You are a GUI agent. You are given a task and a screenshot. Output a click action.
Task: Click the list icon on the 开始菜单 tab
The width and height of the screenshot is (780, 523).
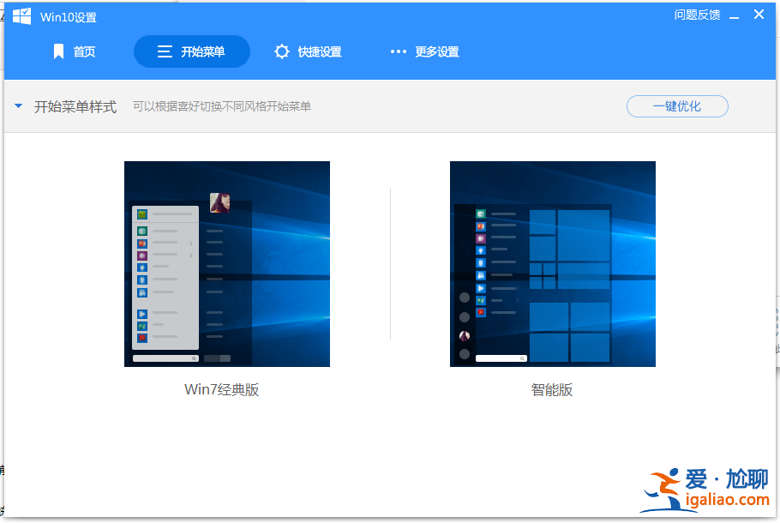pos(164,51)
